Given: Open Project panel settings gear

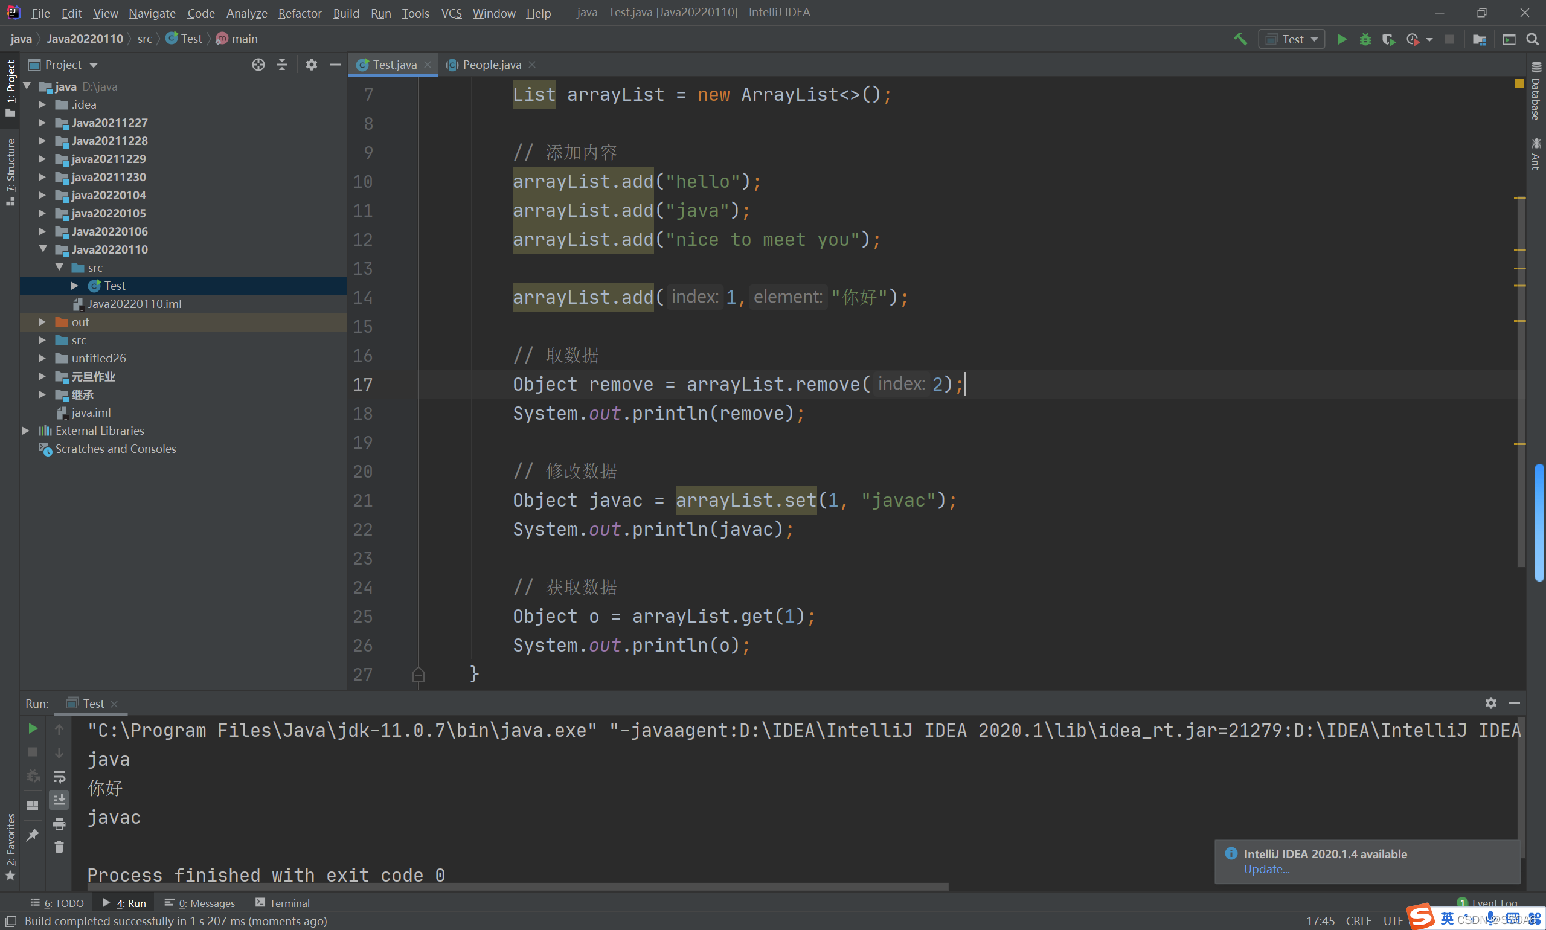Looking at the screenshot, I should tap(312, 65).
